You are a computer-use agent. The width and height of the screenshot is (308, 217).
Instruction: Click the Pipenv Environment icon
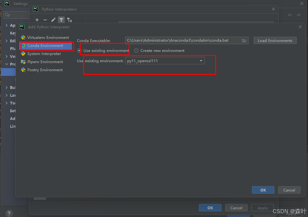point(23,62)
